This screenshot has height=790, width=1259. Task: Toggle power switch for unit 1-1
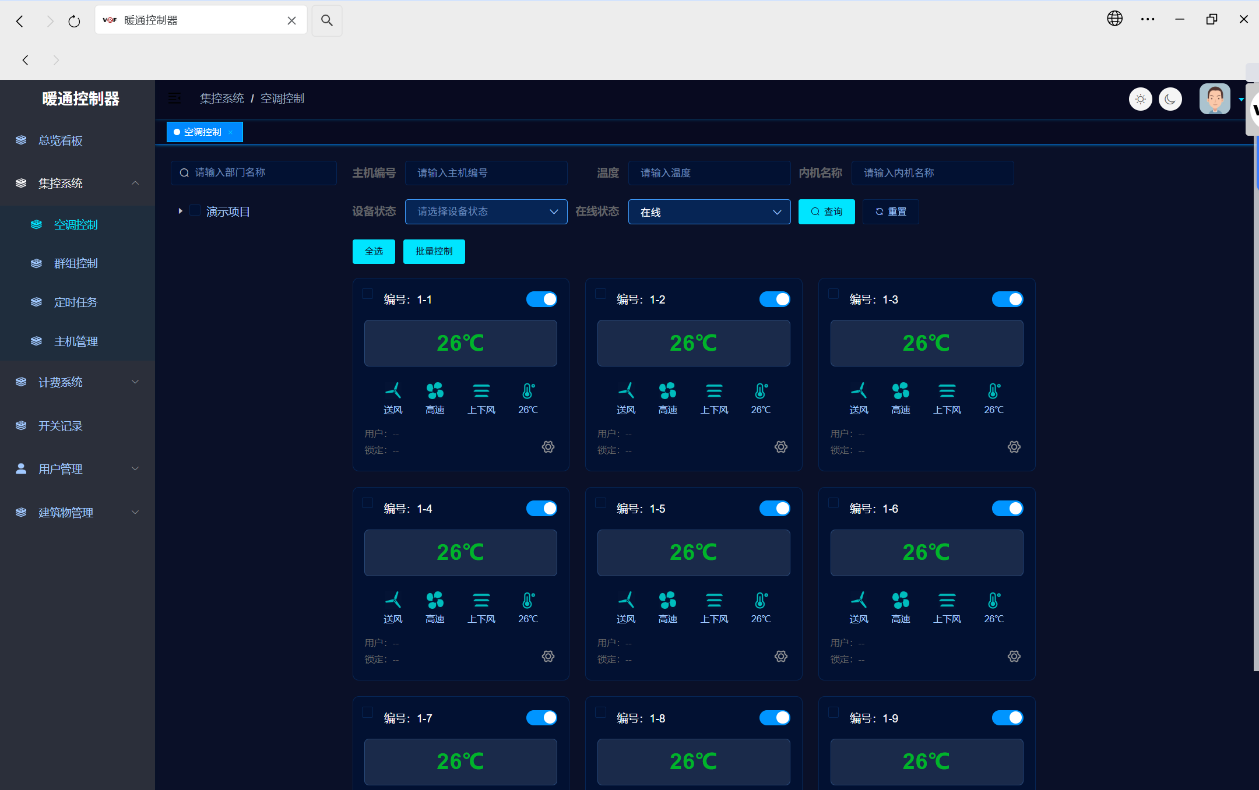pos(541,299)
